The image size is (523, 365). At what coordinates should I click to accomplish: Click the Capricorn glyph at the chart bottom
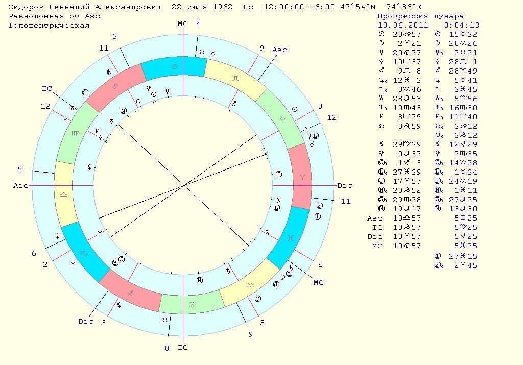point(191,304)
